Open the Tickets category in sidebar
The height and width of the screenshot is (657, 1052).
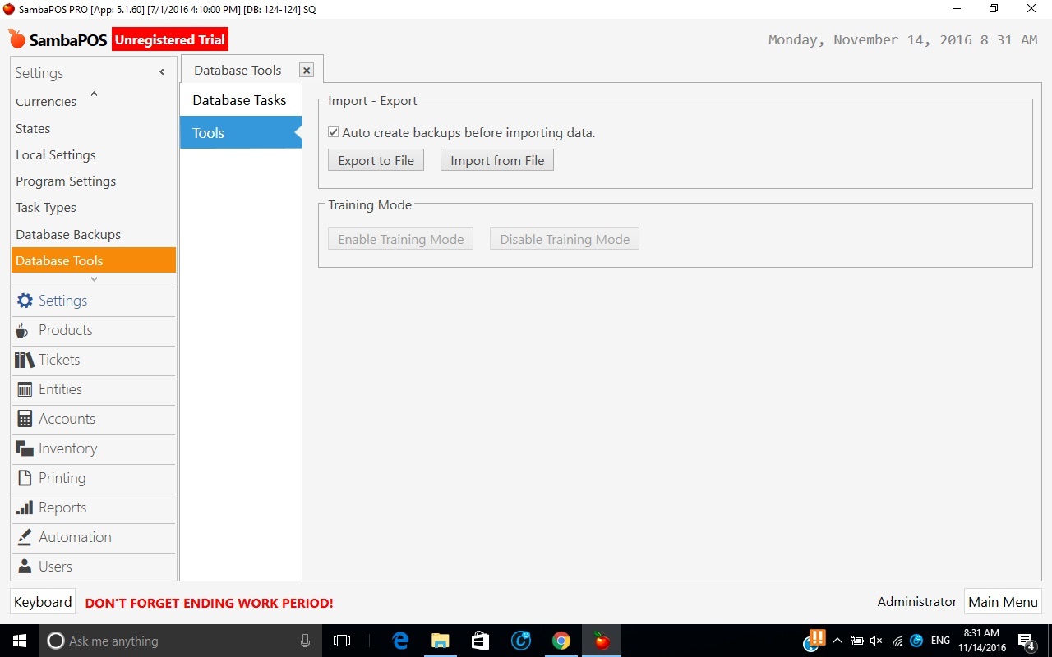tap(94, 360)
